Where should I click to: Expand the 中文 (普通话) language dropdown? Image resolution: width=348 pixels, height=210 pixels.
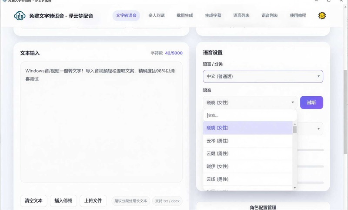pyautogui.click(x=263, y=76)
